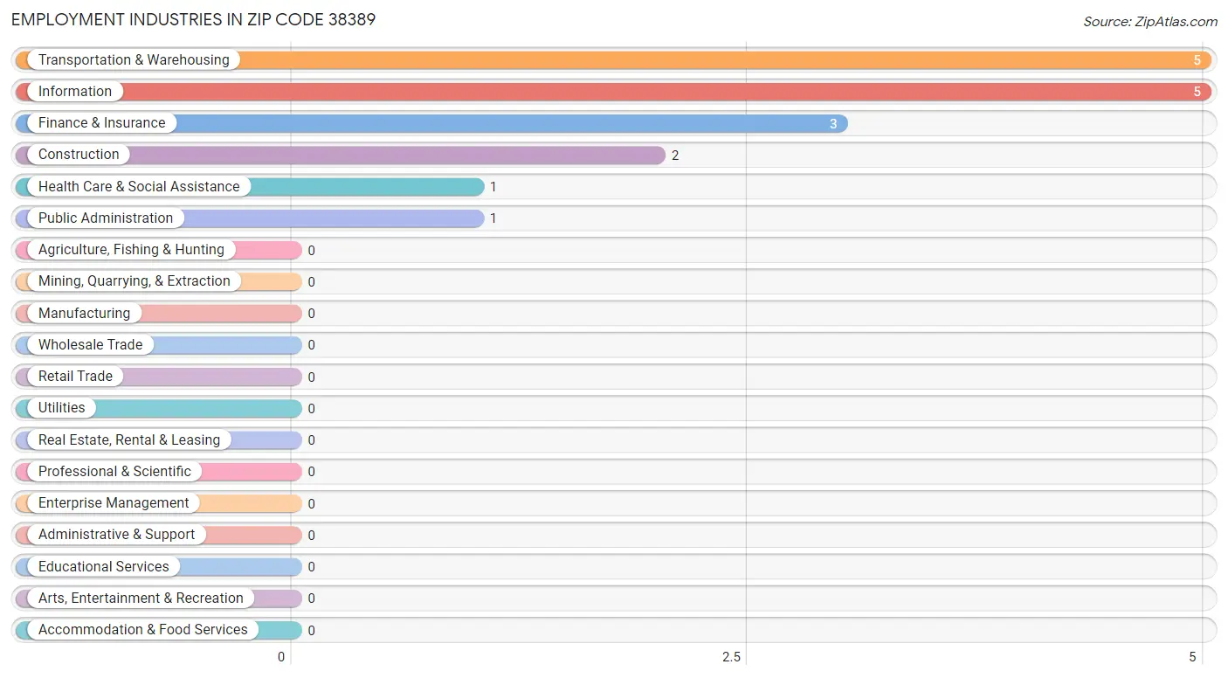This screenshot has width=1228, height=678.
Task: Click value 0 beside Administrative & Support bar
Action: coord(312,536)
